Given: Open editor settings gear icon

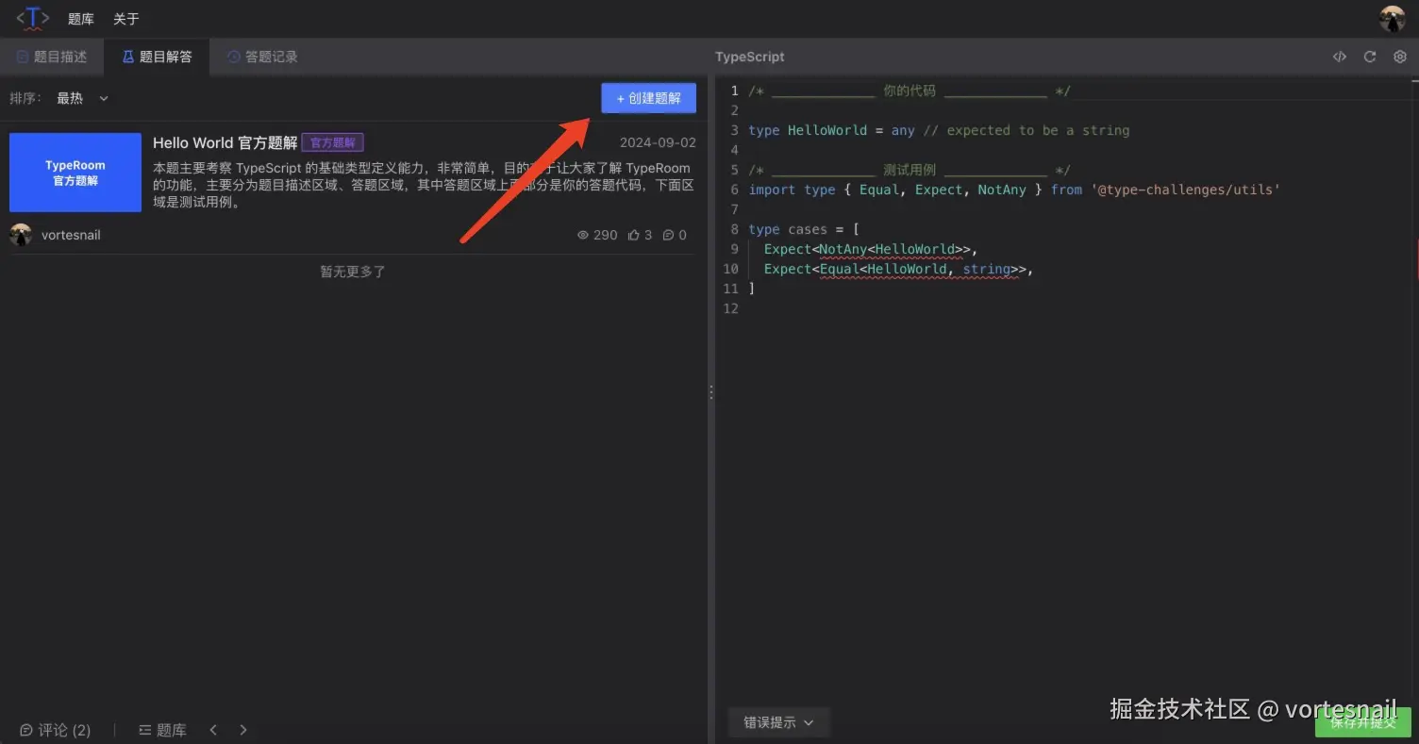Looking at the screenshot, I should [x=1399, y=57].
